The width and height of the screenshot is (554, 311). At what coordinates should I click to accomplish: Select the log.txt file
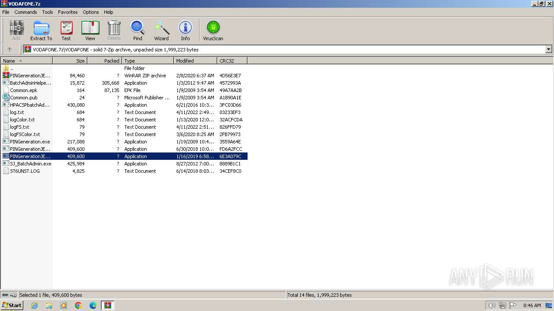124,112
